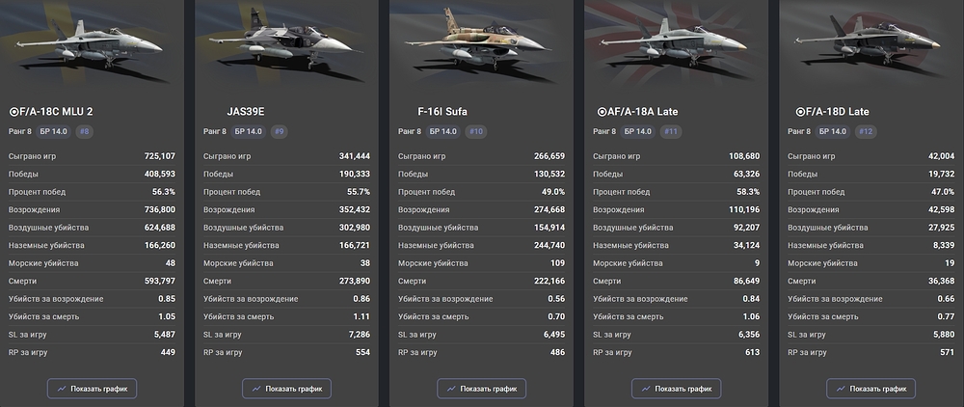Click chart icon in F/A-18D Late card
The image size is (964, 407).
click(x=841, y=389)
